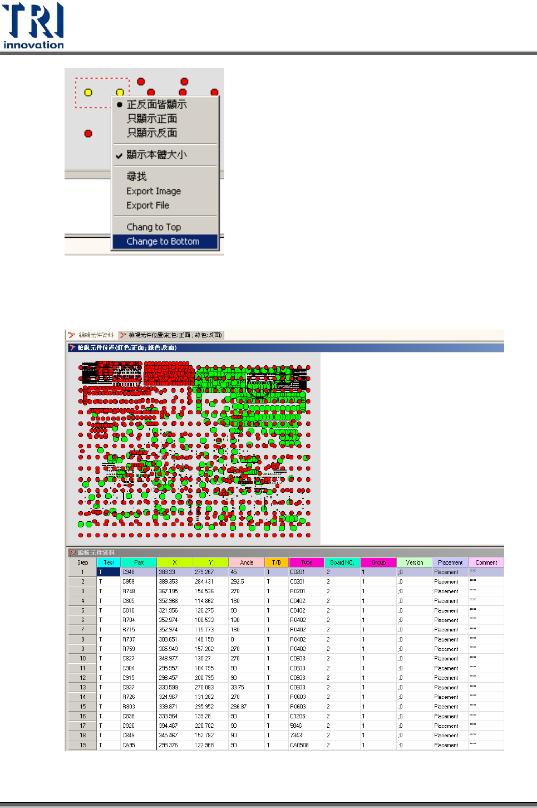Click Y value 279.267

point(210,572)
